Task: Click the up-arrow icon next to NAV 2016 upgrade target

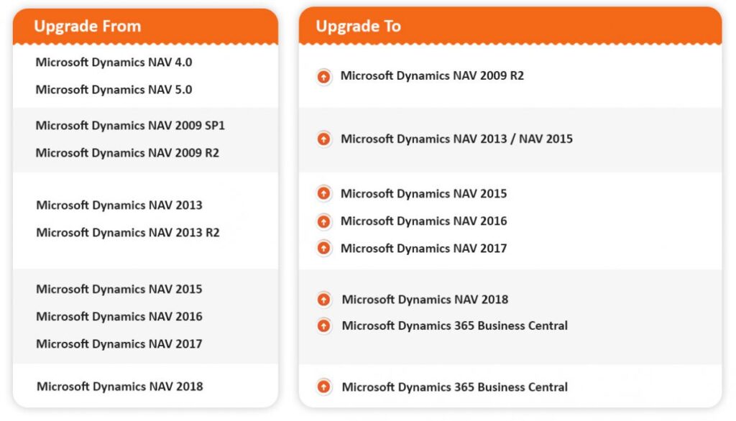Action: click(323, 221)
